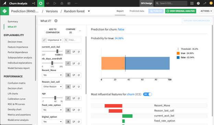Go to Versions breadcrumb
The image size is (214, 125).
52,11
